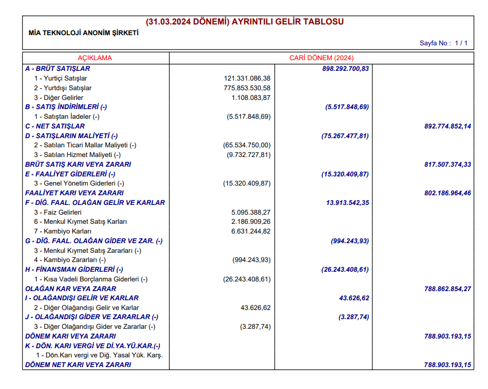Click the DÖNEM KARI total 788.903.193,15
Image resolution: width=488 pixels, height=389 pixels.
tap(448, 336)
